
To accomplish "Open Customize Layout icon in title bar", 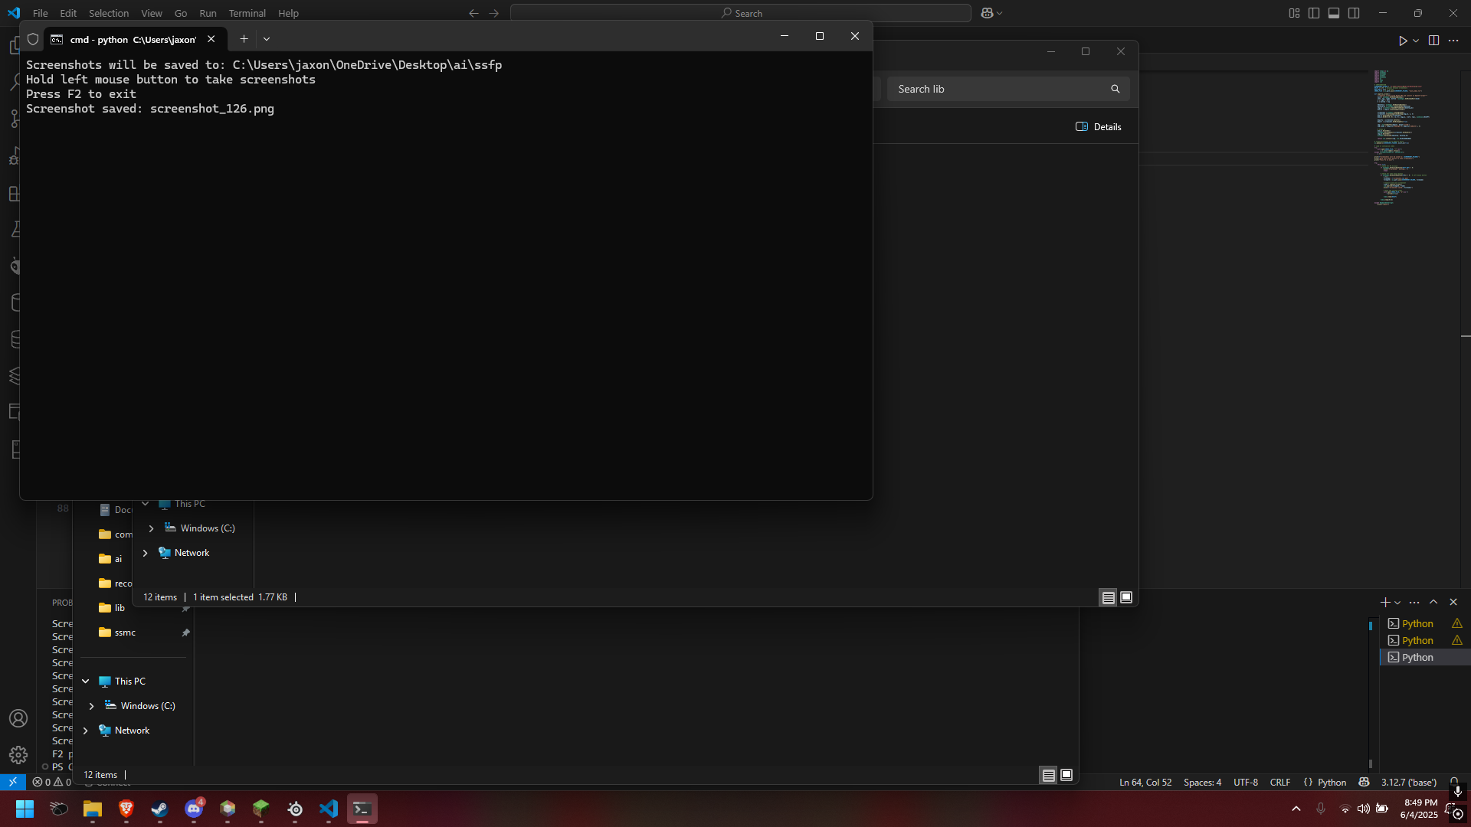I will (1294, 13).
